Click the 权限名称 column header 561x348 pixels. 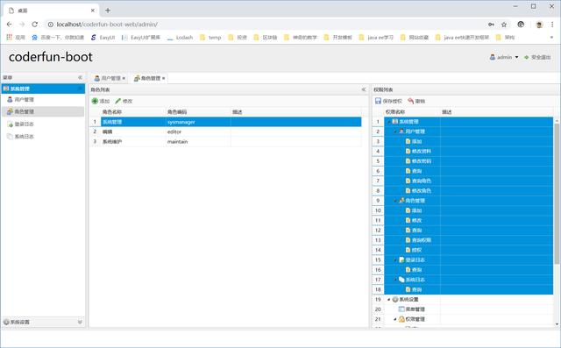click(x=412, y=112)
